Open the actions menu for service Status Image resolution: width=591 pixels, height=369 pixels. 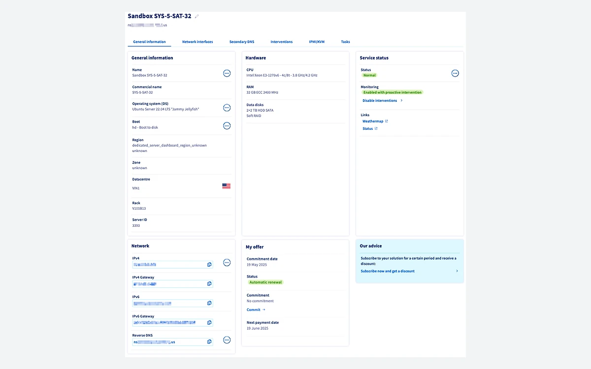click(x=455, y=73)
